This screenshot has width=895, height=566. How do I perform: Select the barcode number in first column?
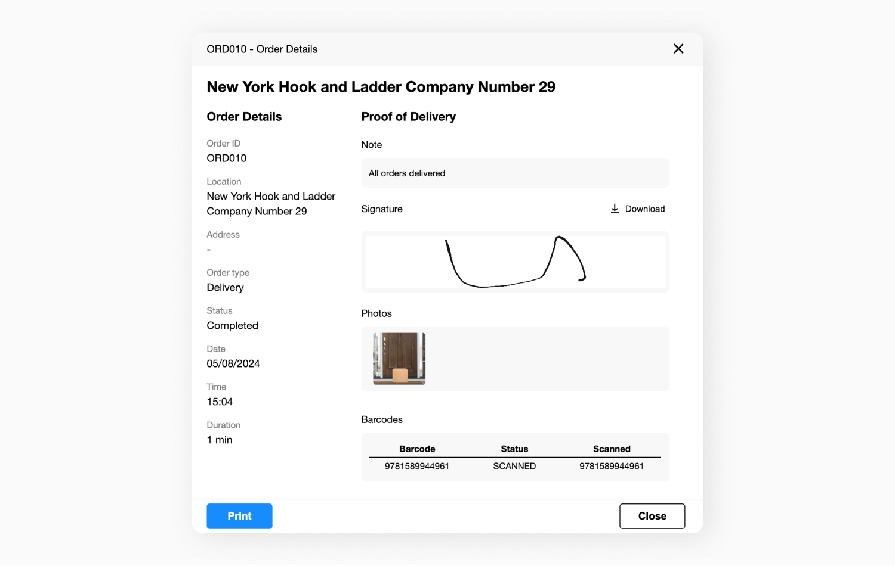[417, 466]
